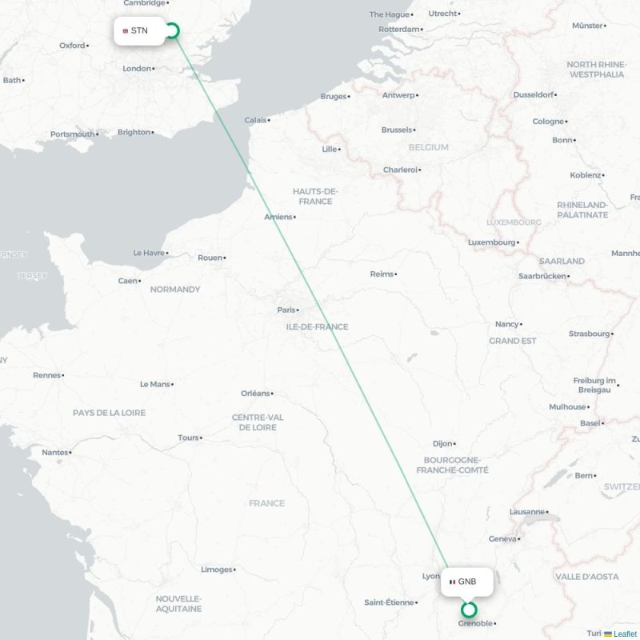Image resolution: width=640 pixels, height=640 pixels.
Task: Click the STN airport circle marker
Action: click(x=172, y=30)
